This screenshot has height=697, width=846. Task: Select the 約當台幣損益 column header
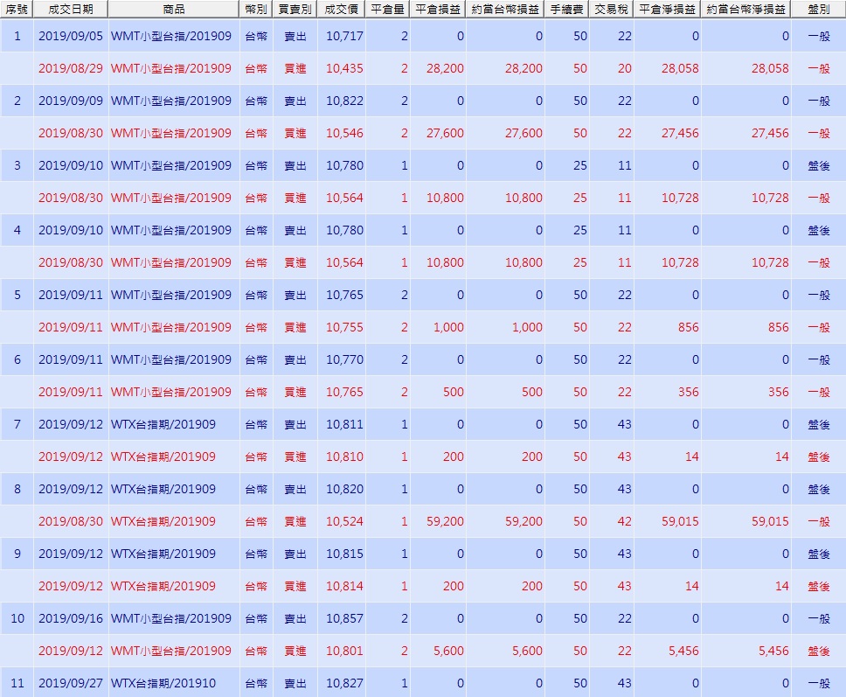(x=505, y=9)
